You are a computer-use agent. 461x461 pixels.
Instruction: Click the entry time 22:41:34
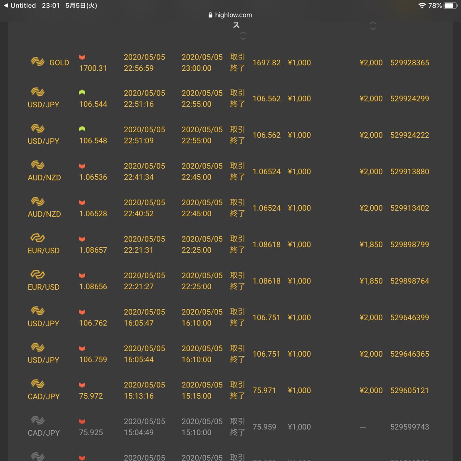click(x=138, y=177)
